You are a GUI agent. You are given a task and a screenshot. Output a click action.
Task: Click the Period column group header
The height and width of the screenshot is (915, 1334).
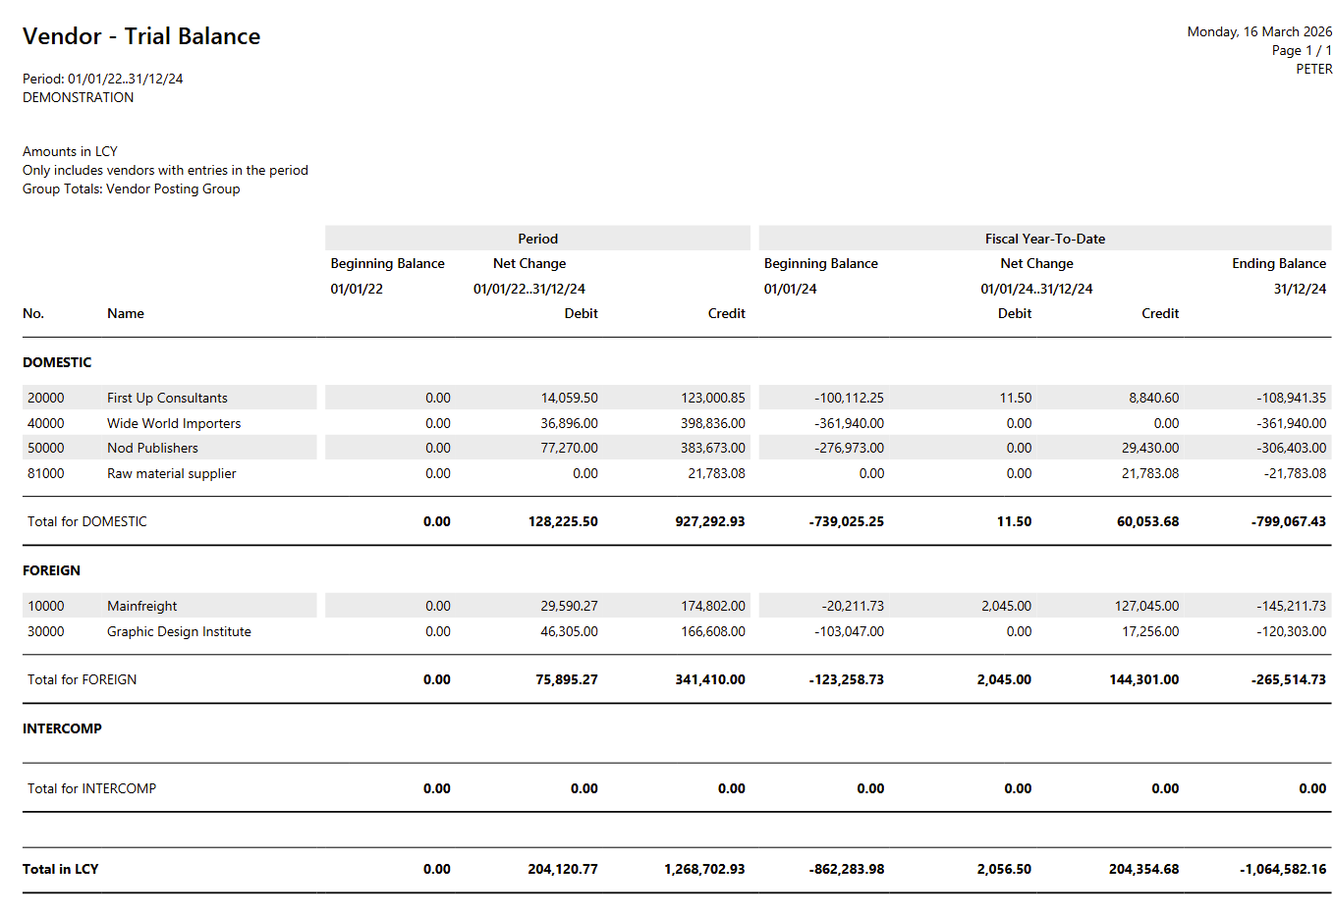pyautogui.click(x=537, y=239)
